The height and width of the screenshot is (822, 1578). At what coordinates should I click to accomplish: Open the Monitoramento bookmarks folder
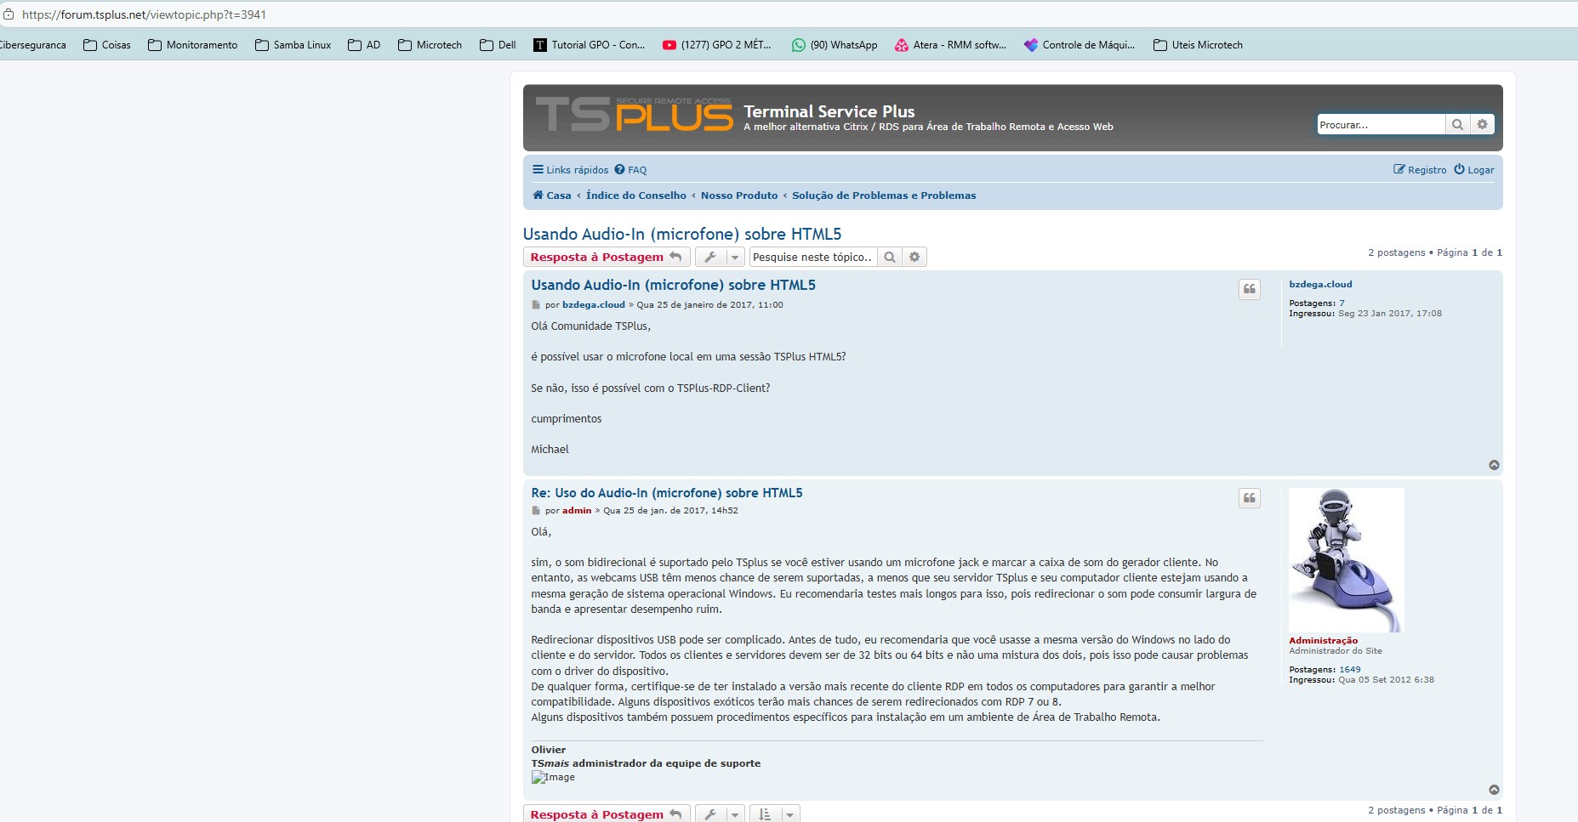[193, 45]
